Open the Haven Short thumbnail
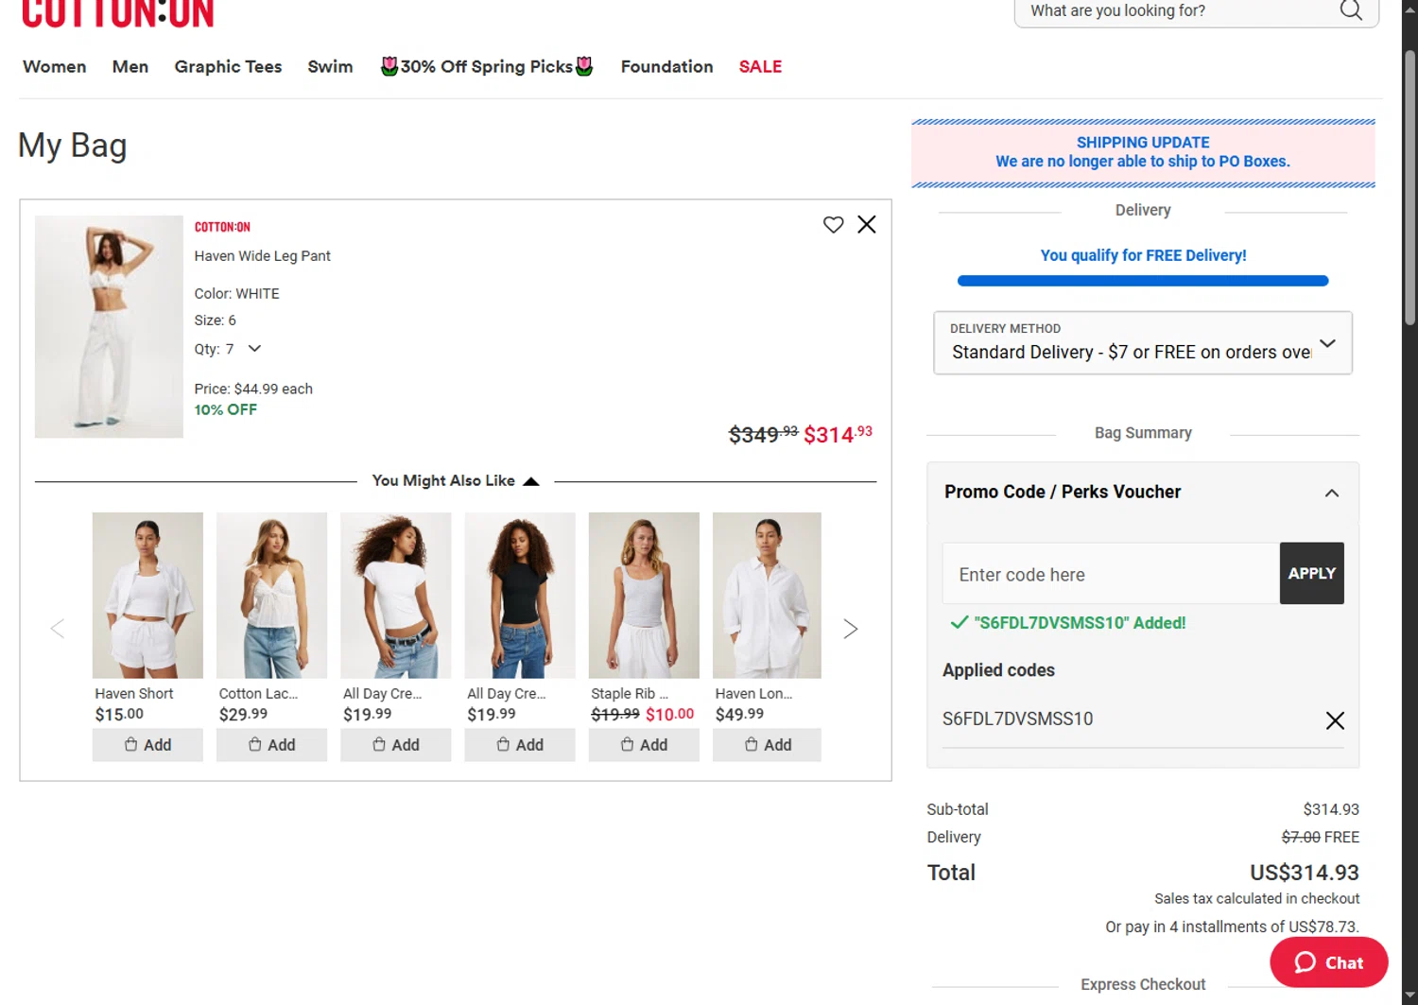Viewport: 1418px width, 1005px height. pyautogui.click(x=147, y=596)
